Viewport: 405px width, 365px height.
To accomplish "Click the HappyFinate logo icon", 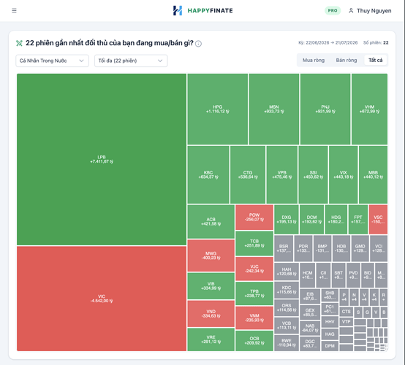I will click(178, 10).
